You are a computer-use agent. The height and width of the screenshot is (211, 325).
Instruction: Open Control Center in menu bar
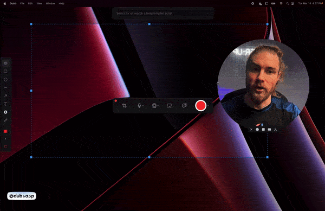pyautogui.click(x=292, y=3)
